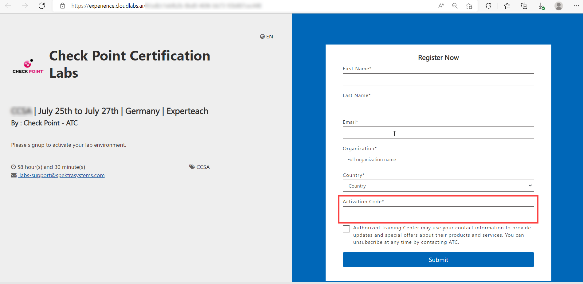Click the browser Back arrow
This screenshot has height=284, width=583.
click(8, 6)
